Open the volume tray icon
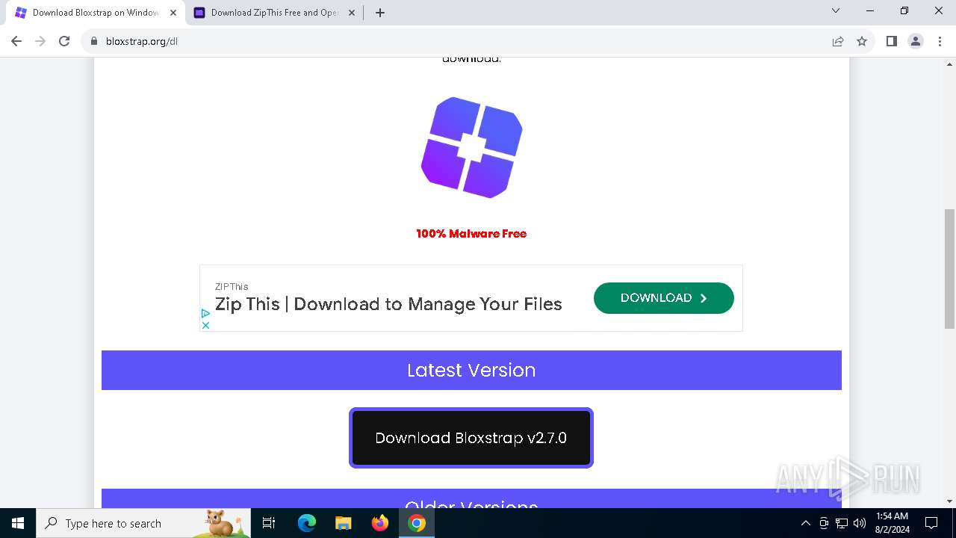This screenshot has width=956, height=538. pyautogui.click(x=860, y=523)
